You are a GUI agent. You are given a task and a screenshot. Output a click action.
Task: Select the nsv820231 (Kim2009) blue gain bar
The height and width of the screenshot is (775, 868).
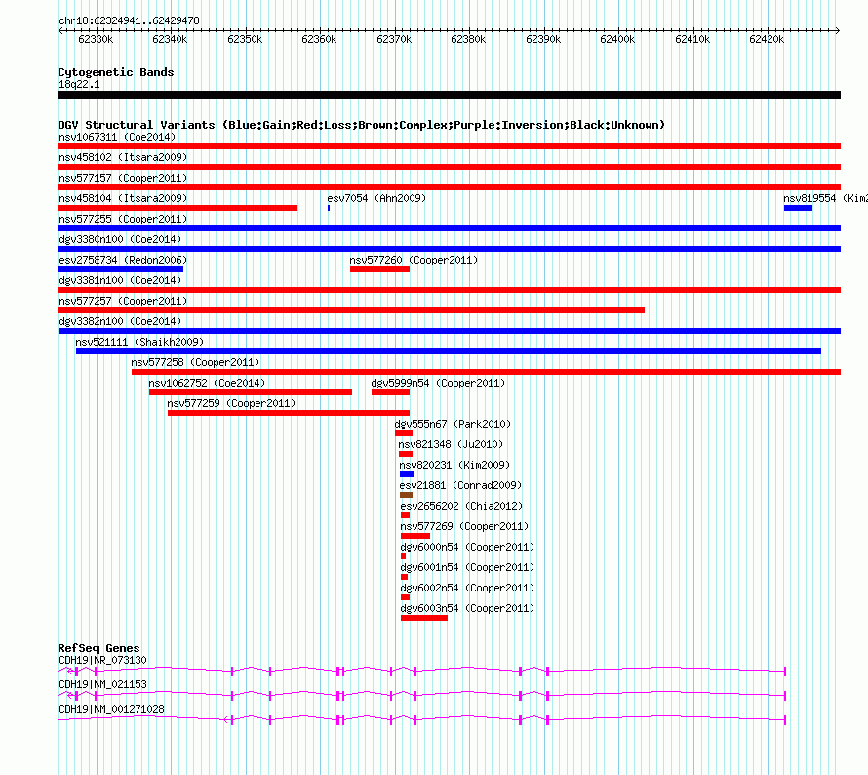point(407,474)
